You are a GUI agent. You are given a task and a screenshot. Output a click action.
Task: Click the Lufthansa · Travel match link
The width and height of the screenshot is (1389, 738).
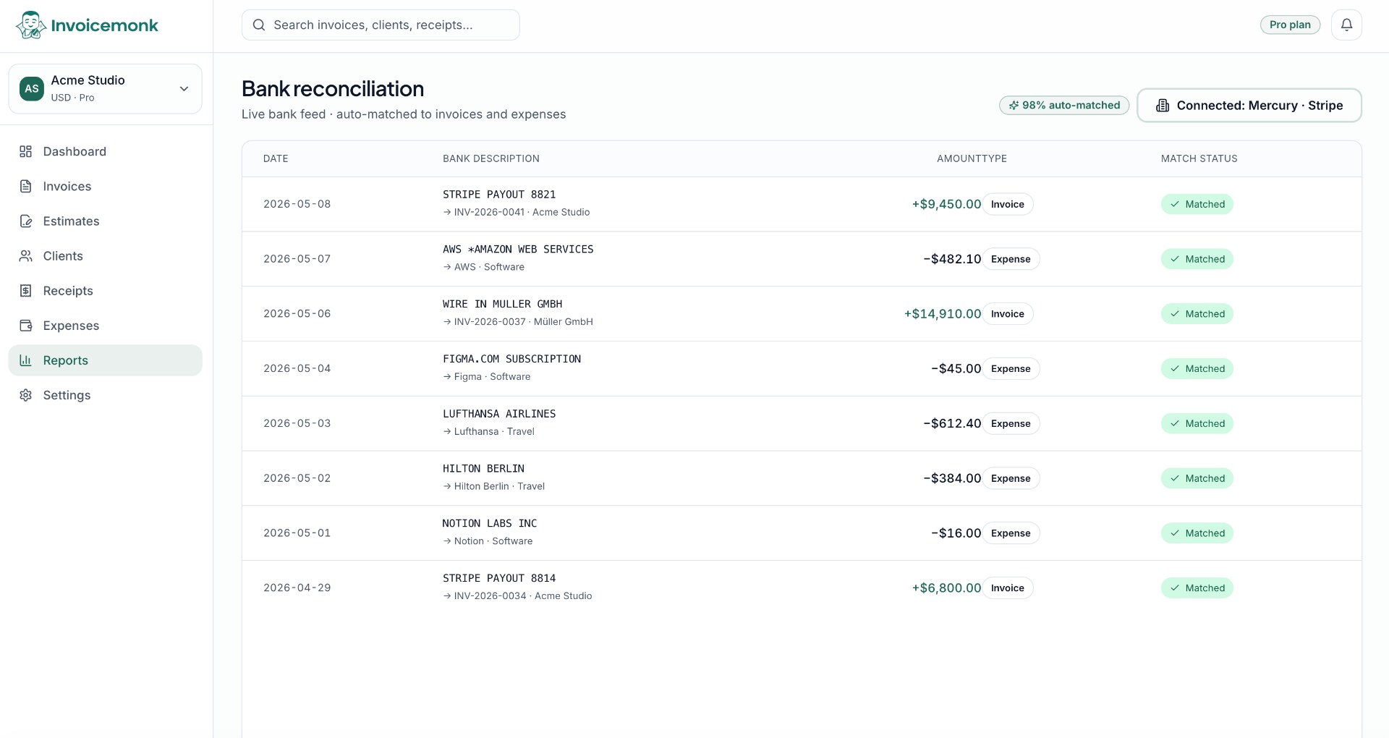coord(489,431)
